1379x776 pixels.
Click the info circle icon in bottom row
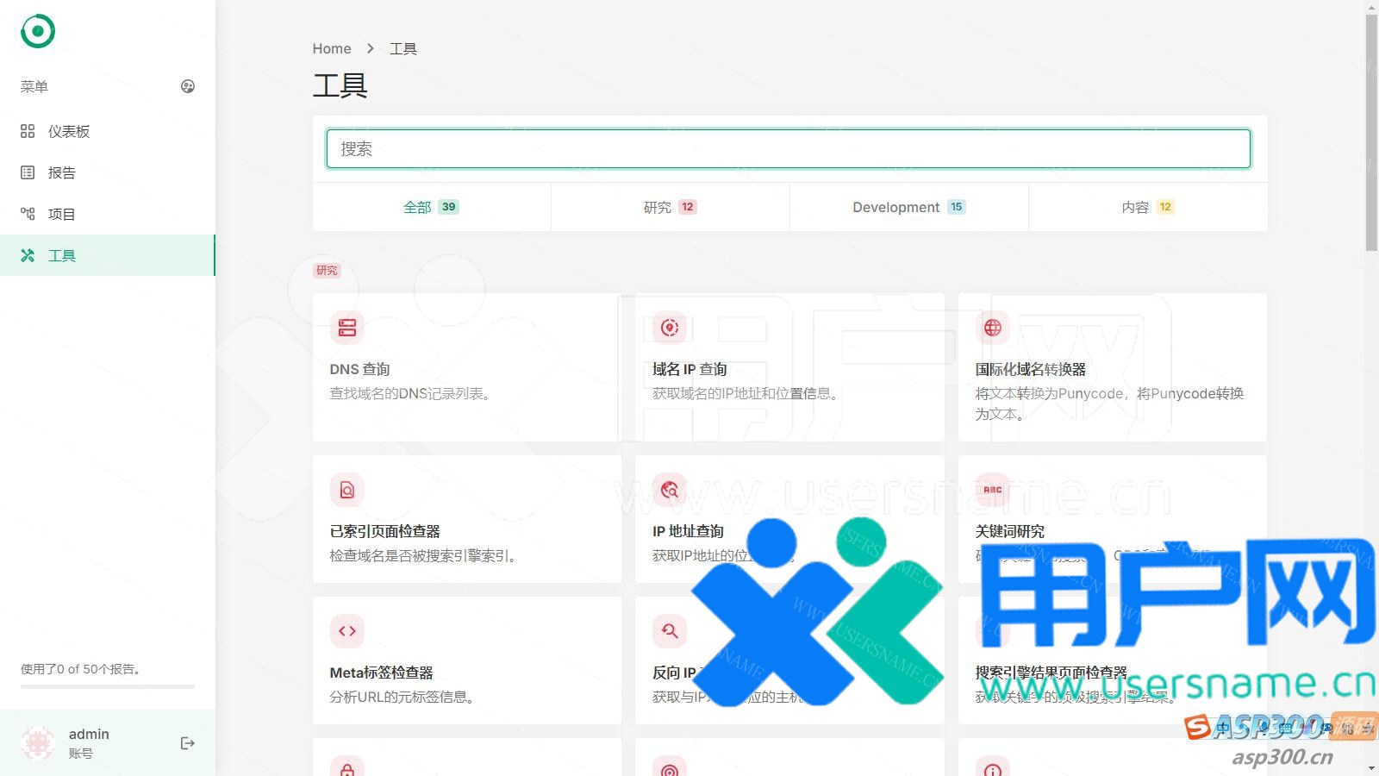click(x=993, y=767)
